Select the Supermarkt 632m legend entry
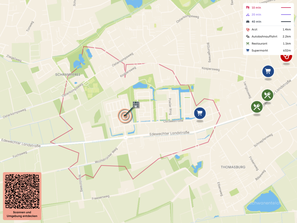The image size is (297, 223). [x=268, y=51]
